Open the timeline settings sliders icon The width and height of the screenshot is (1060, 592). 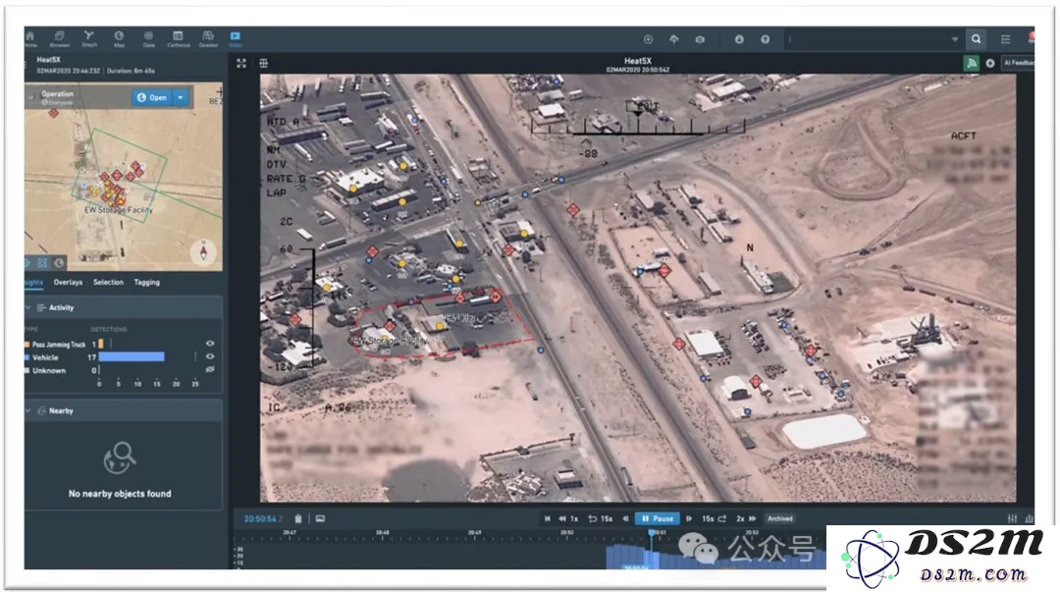tap(1012, 519)
